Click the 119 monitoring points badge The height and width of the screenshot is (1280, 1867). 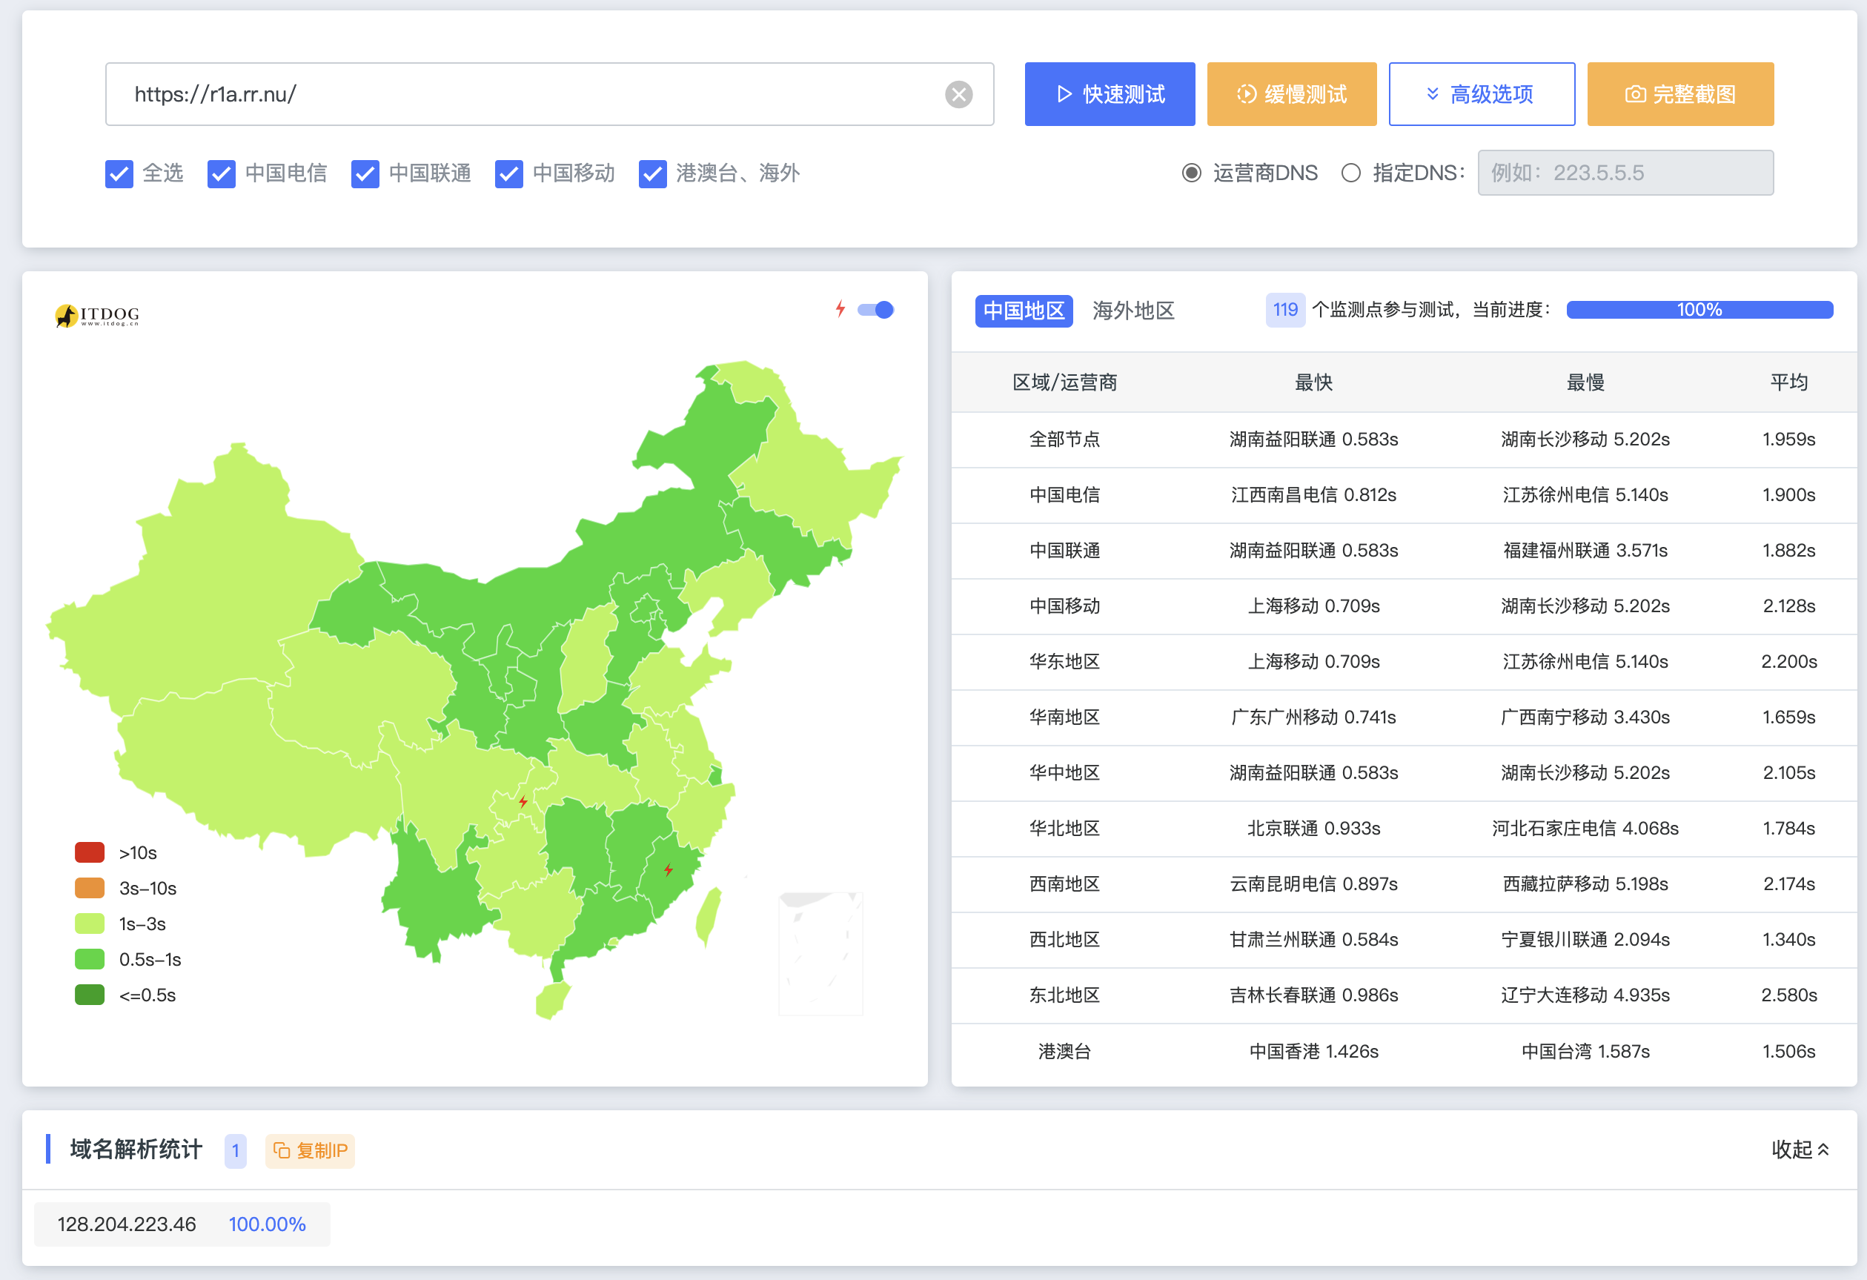pos(1284,310)
